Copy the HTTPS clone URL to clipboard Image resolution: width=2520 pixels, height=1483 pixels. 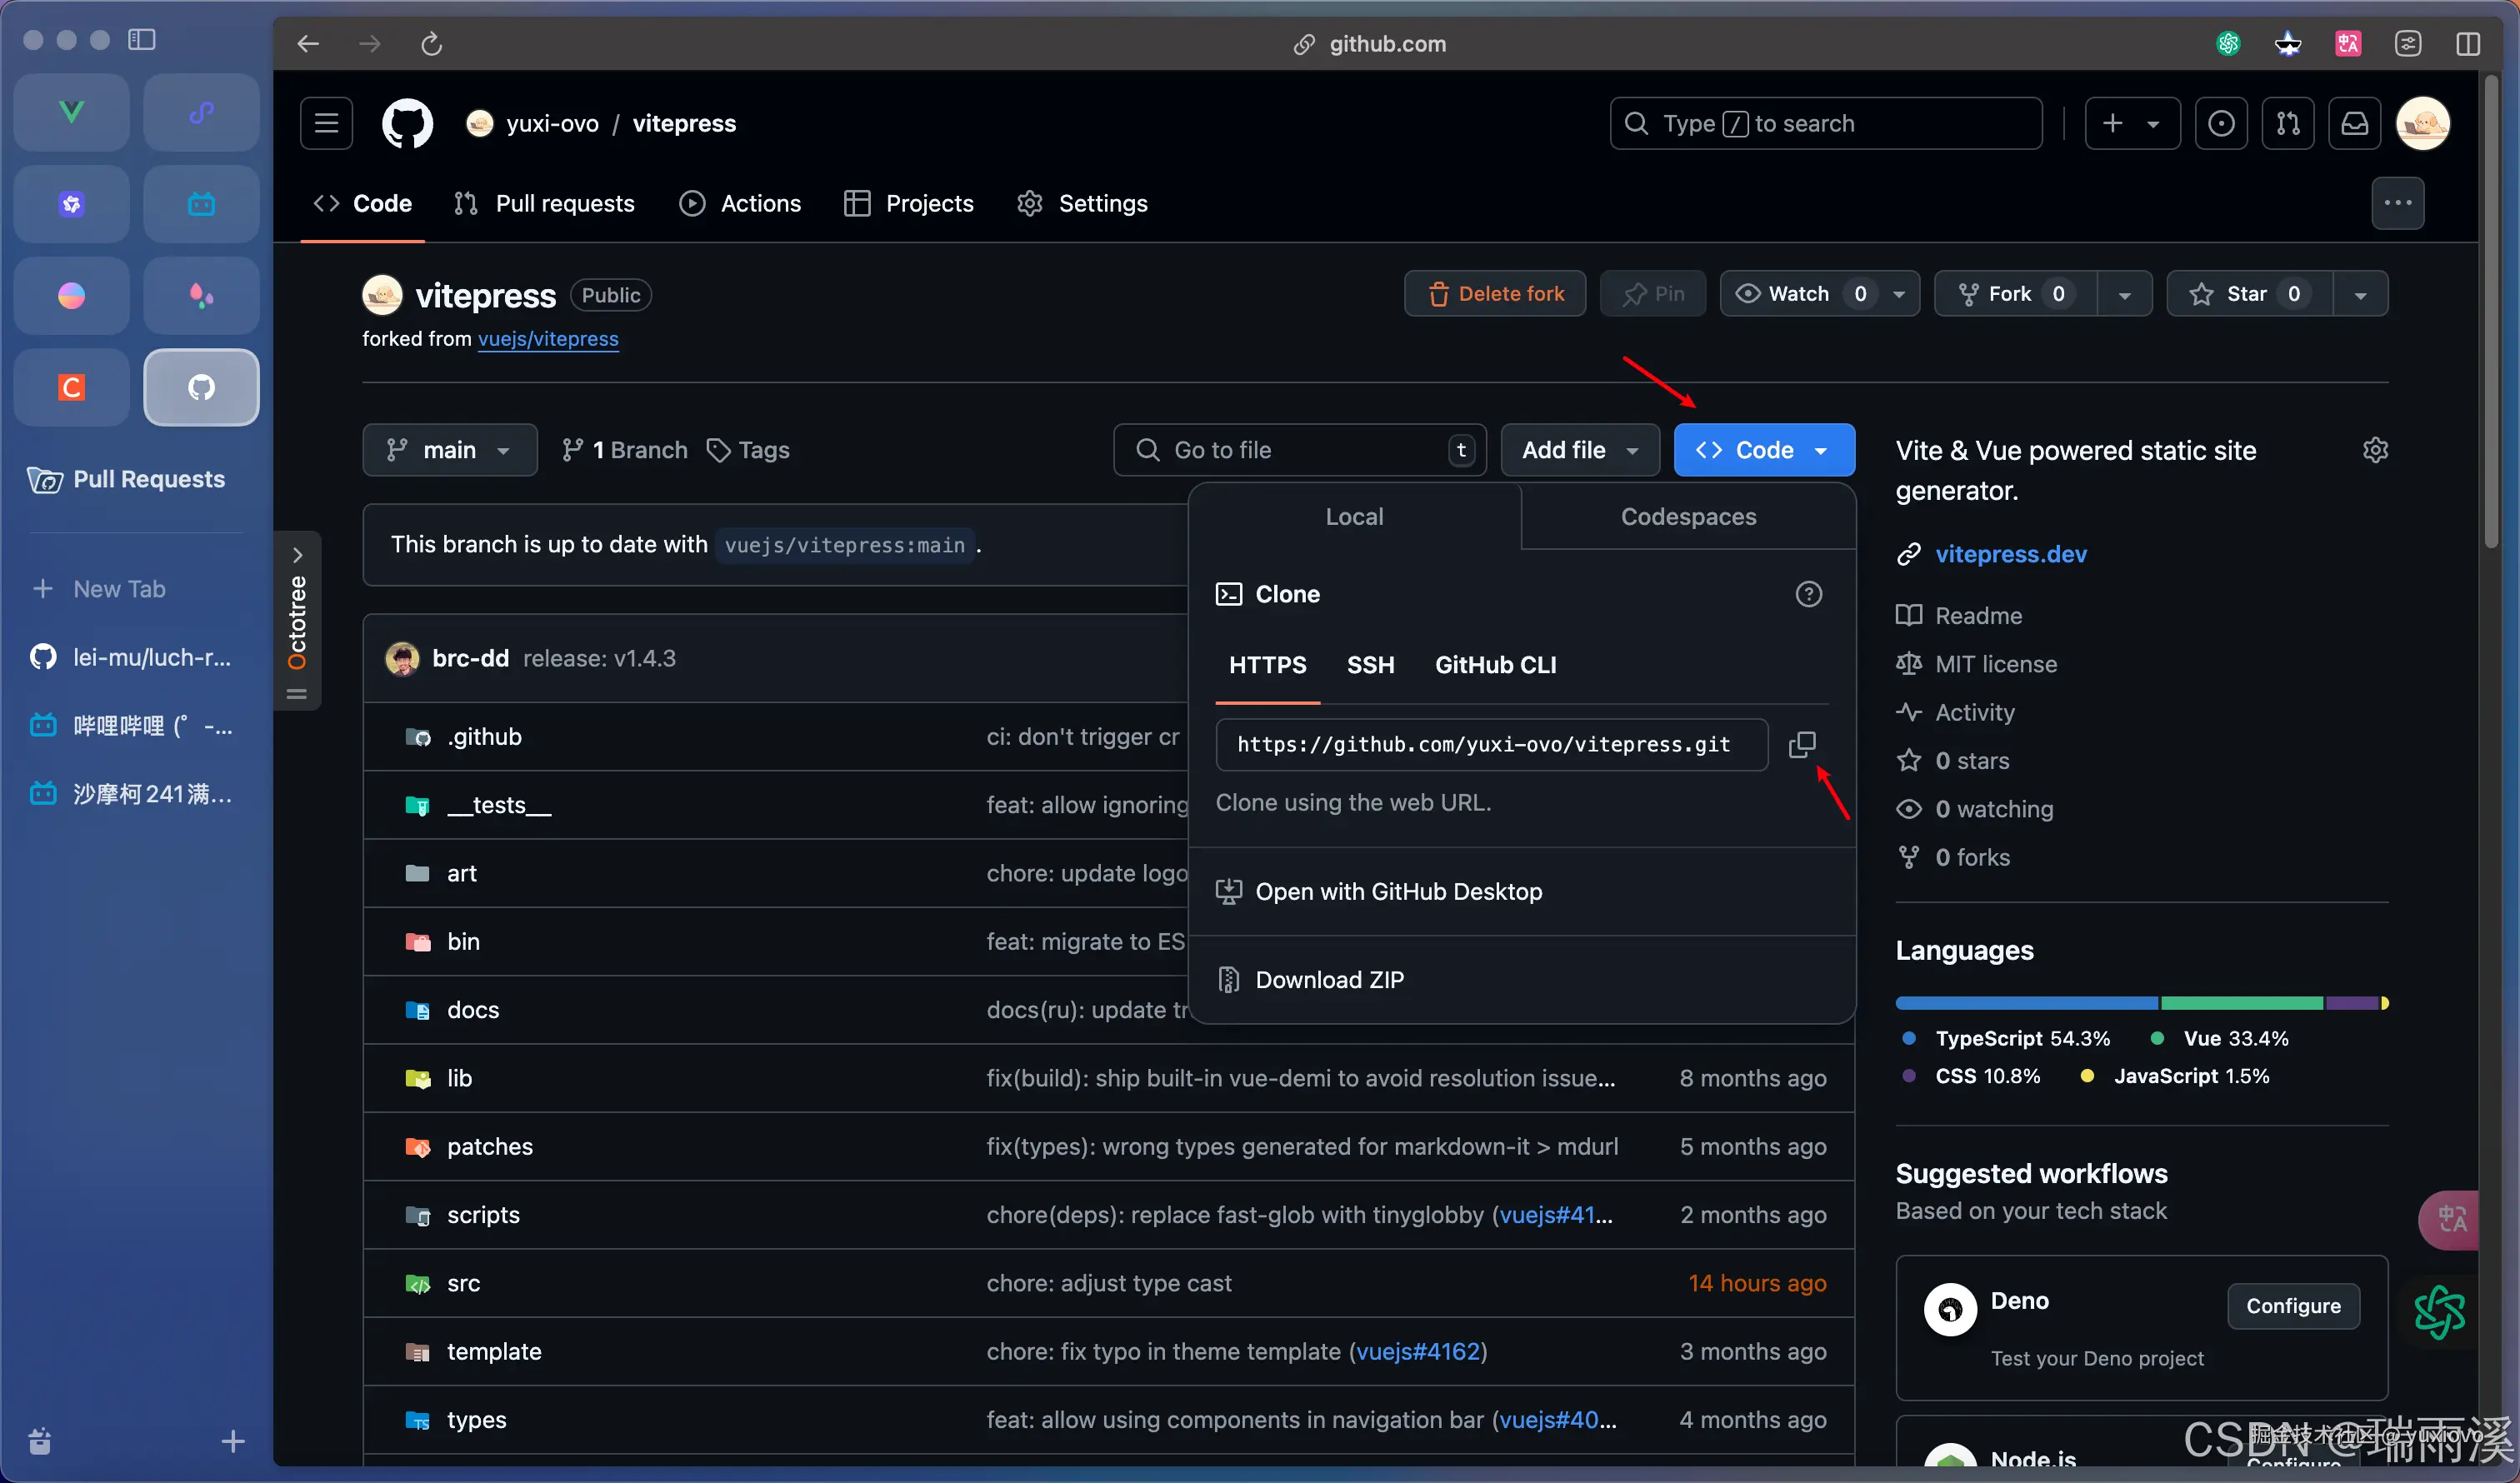(1802, 744)
